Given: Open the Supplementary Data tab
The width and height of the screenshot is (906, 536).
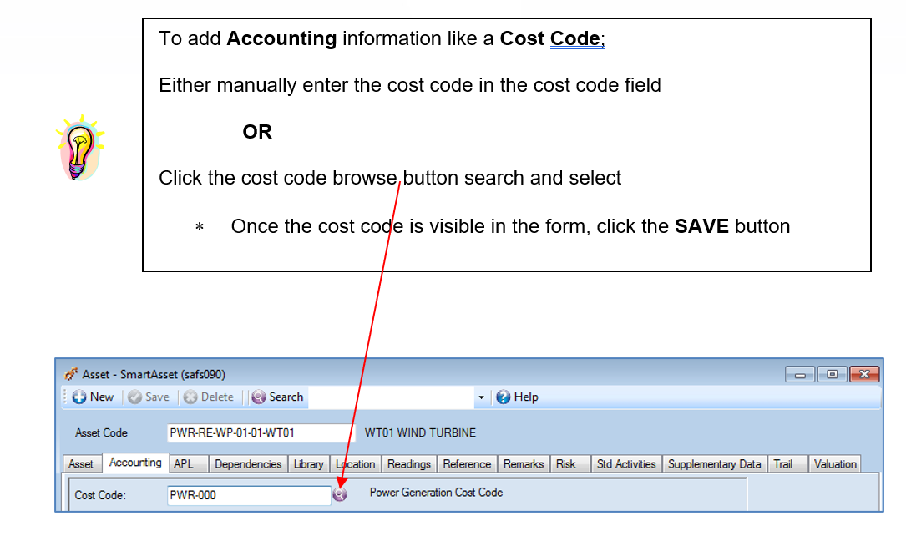Looking at the screenshot, I should tap(714, 464).
